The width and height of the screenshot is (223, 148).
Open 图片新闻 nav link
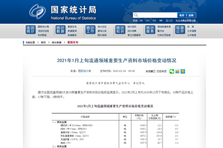102,35
